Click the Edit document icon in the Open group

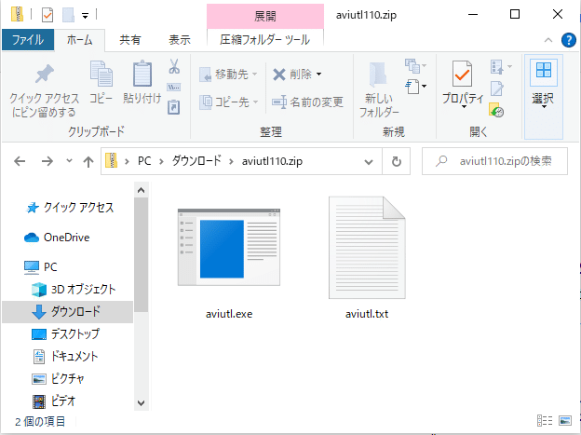(497, 88)
